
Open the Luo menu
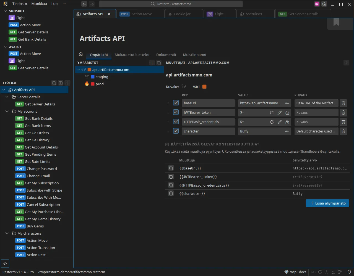(54, 4)
